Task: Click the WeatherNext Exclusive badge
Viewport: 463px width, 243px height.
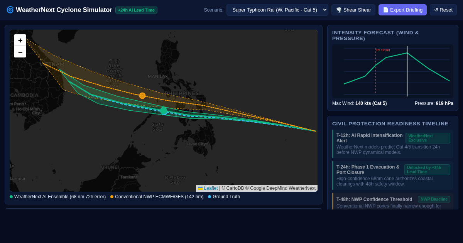Action: (x=428, y=138)
